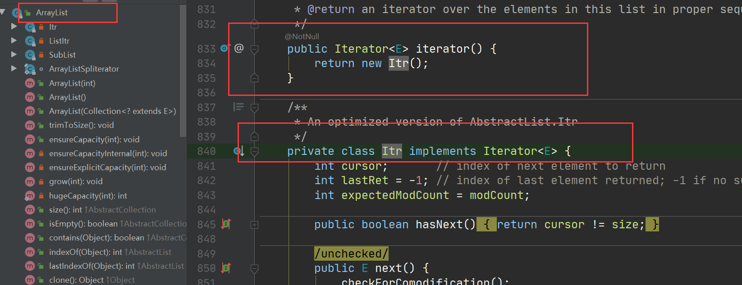This screenshot has height=285, width=742.
Task: Click line number 833 in gutter
Action: tap(206, 49)
